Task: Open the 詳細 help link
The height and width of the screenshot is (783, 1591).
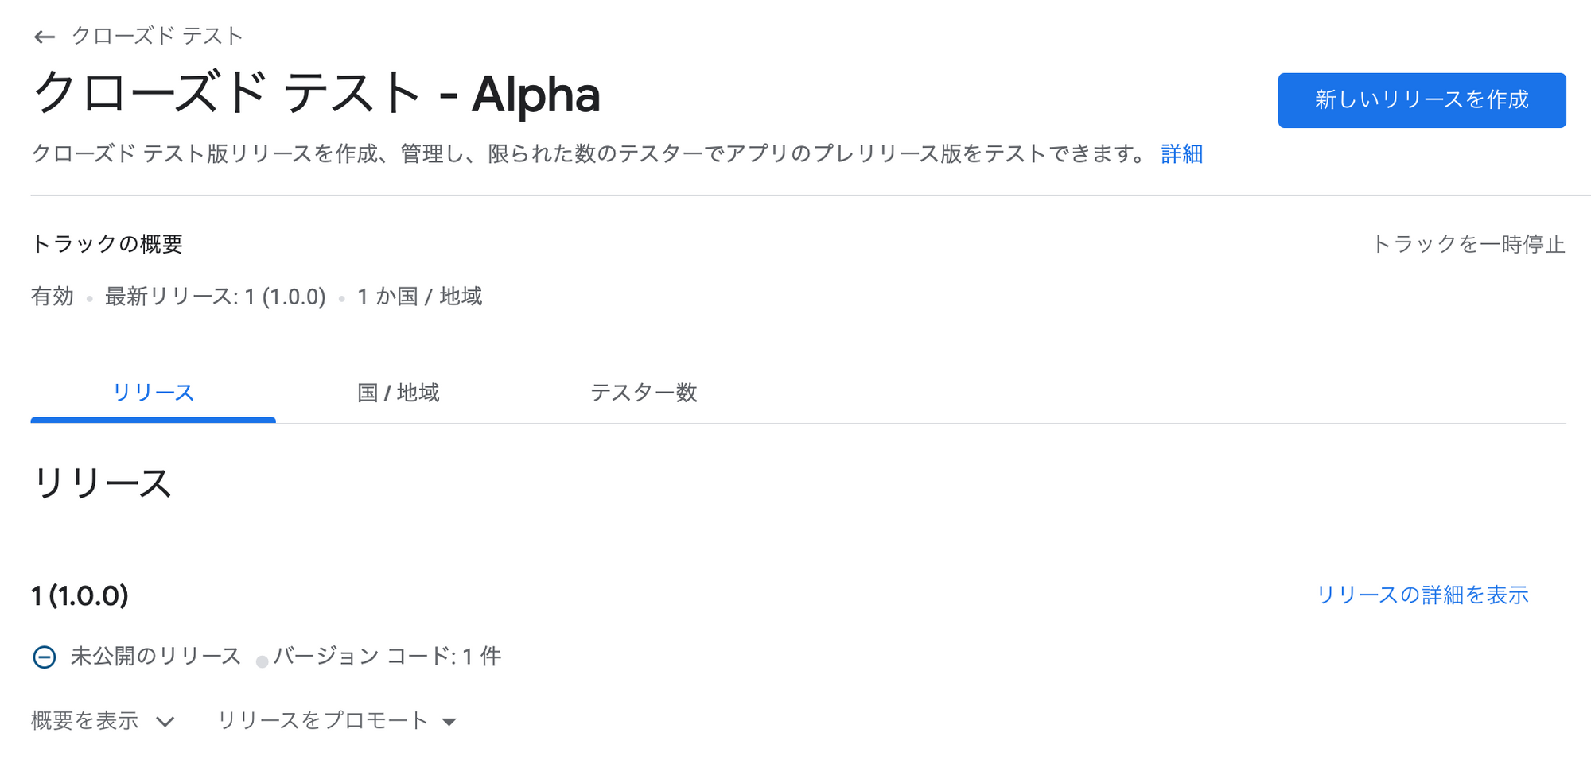Action: tap(1180, 154)
